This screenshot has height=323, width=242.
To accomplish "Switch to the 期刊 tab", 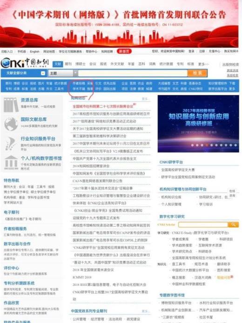I will [x=68, y=64].
